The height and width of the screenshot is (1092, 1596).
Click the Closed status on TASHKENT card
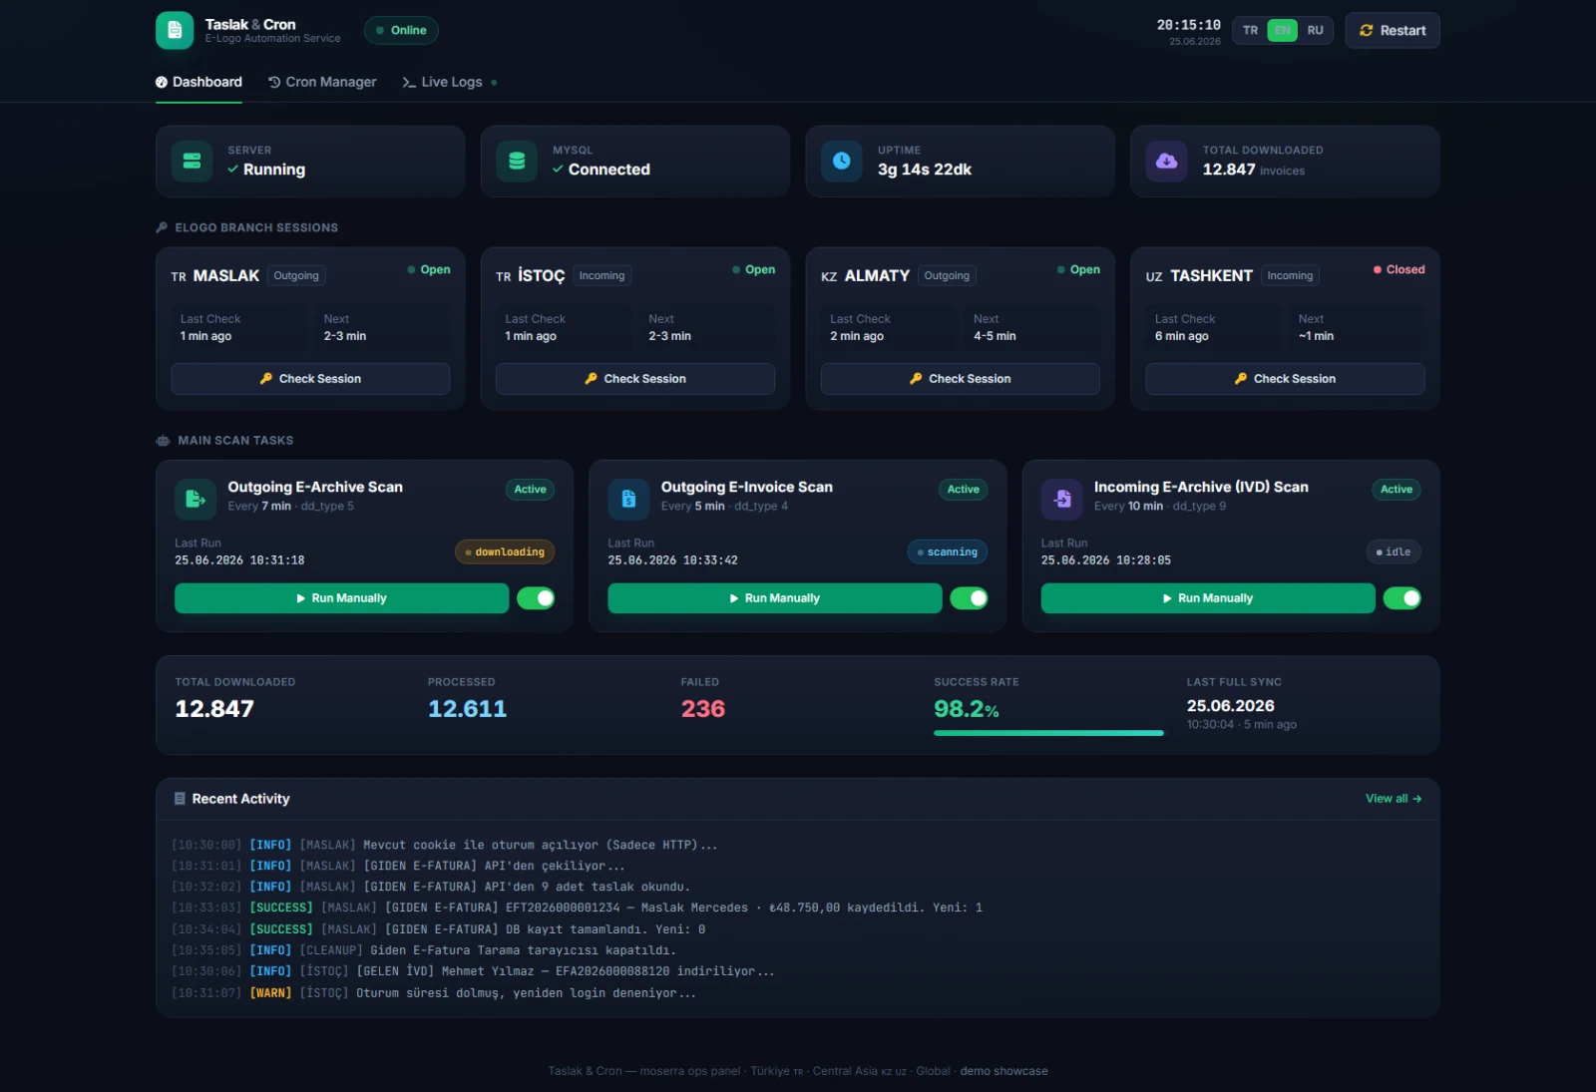1399,270
